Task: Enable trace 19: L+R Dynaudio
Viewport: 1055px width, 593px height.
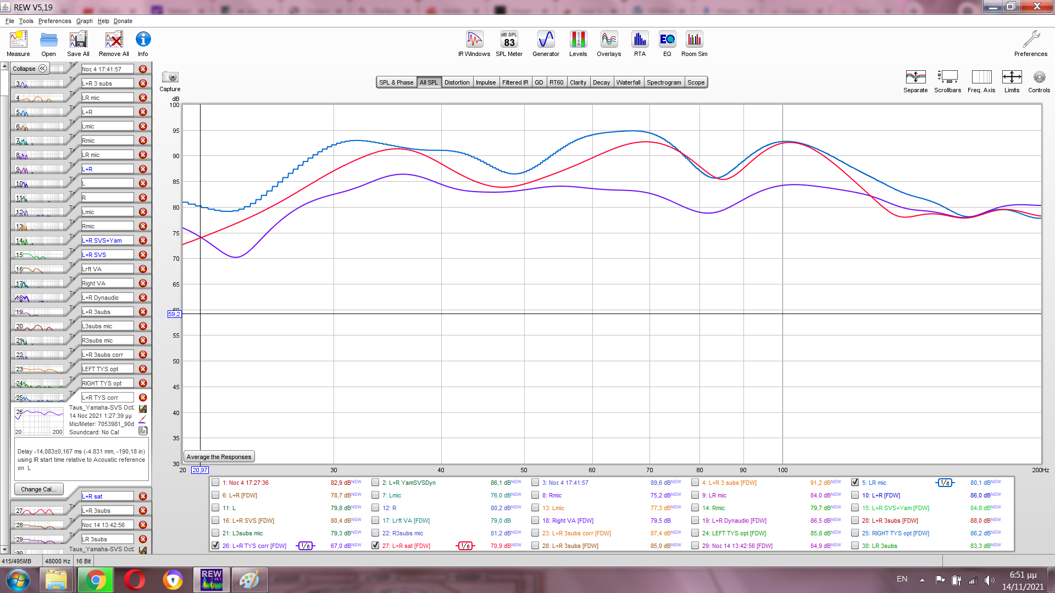Action: (x=695, y=521)
